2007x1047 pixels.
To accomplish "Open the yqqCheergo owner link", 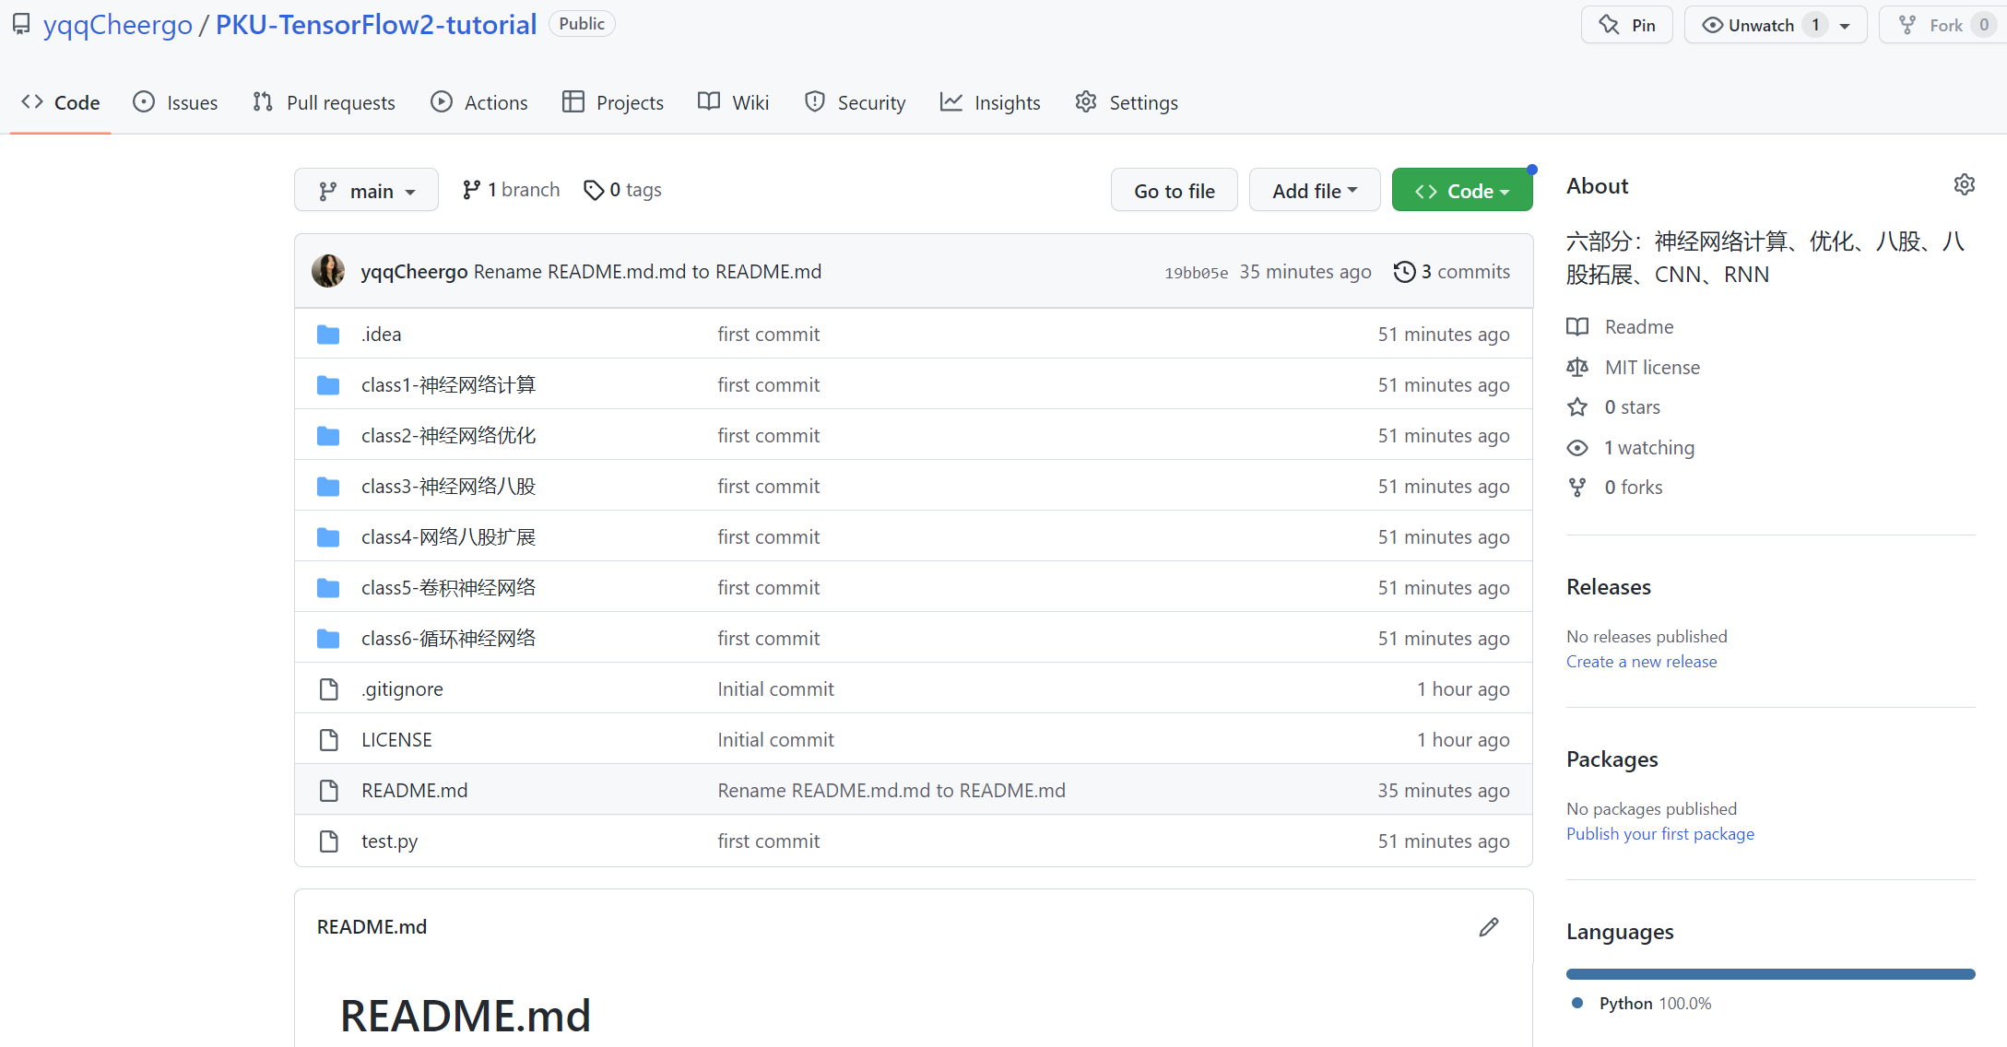I will [118, 25].
